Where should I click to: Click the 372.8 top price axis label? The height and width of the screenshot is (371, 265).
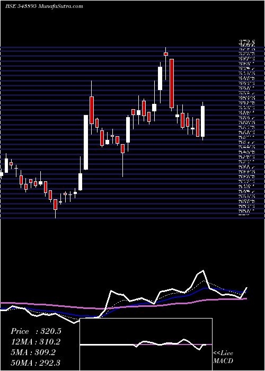(x=246, y=42)
